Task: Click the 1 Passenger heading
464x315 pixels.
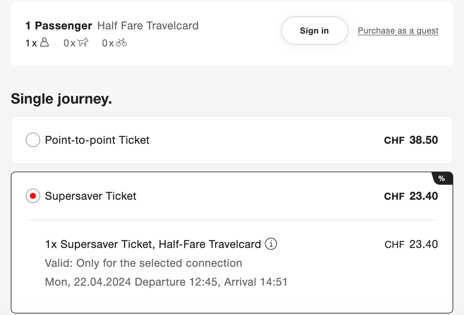Action: 59,26
